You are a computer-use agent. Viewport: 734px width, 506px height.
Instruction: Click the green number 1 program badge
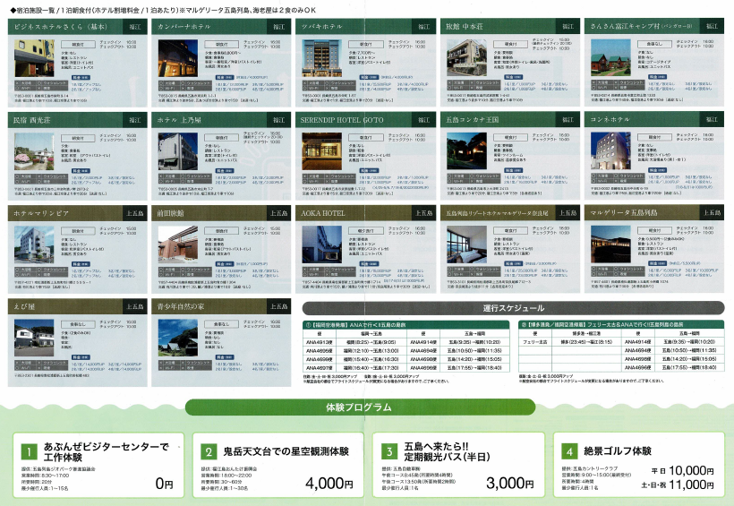pos(29,451)
